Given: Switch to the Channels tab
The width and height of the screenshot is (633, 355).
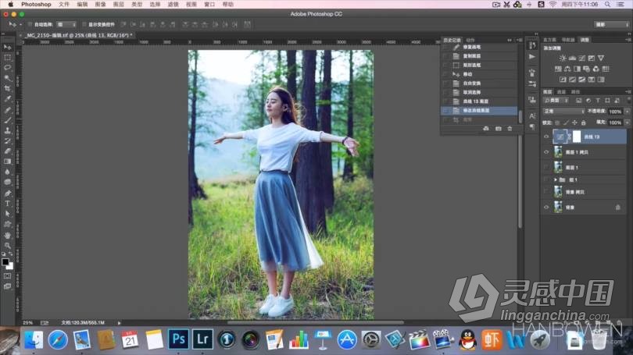Looking at the screenshot, I should [561, 92].
